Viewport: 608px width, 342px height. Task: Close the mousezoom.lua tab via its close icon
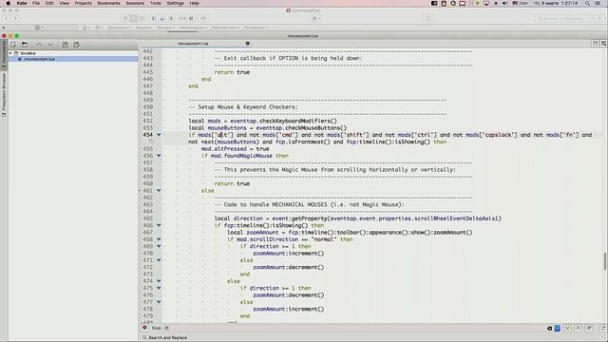(247, 44)
